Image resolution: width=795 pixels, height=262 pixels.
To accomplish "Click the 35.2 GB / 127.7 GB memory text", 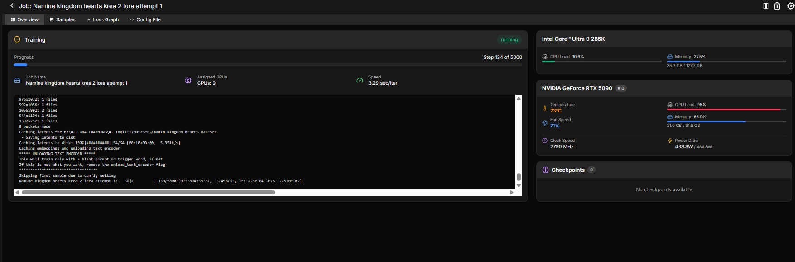I will [x=684, y=66].
